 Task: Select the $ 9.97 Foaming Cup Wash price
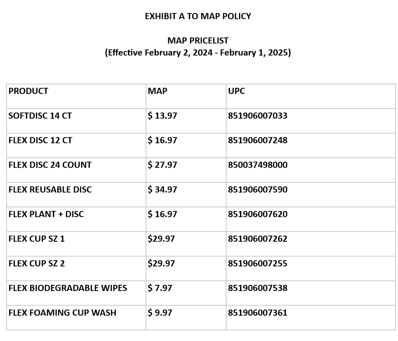pos(160,312)
